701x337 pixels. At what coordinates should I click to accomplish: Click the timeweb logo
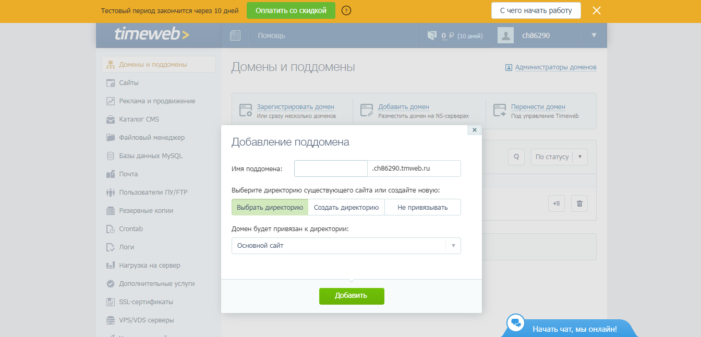pyautogui.click(x=152, y=35)
